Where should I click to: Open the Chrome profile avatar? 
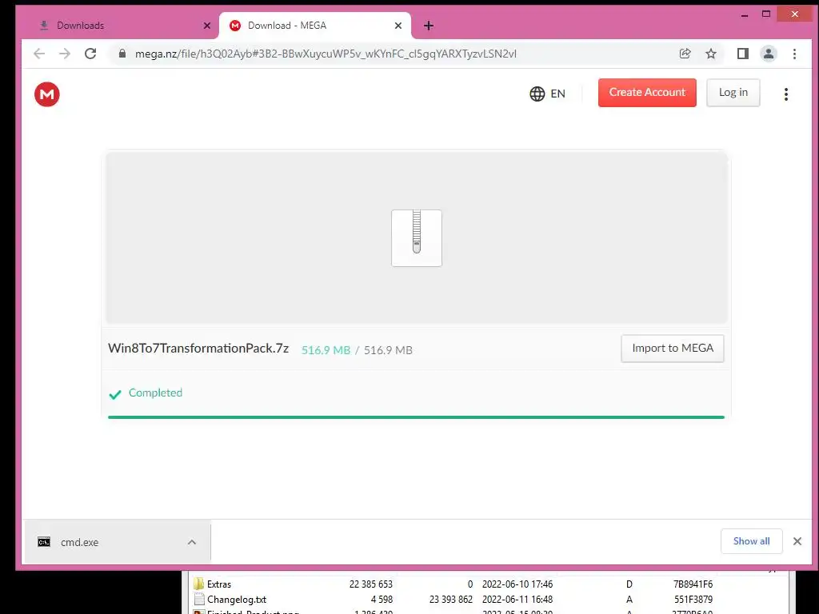coord(769,54)
